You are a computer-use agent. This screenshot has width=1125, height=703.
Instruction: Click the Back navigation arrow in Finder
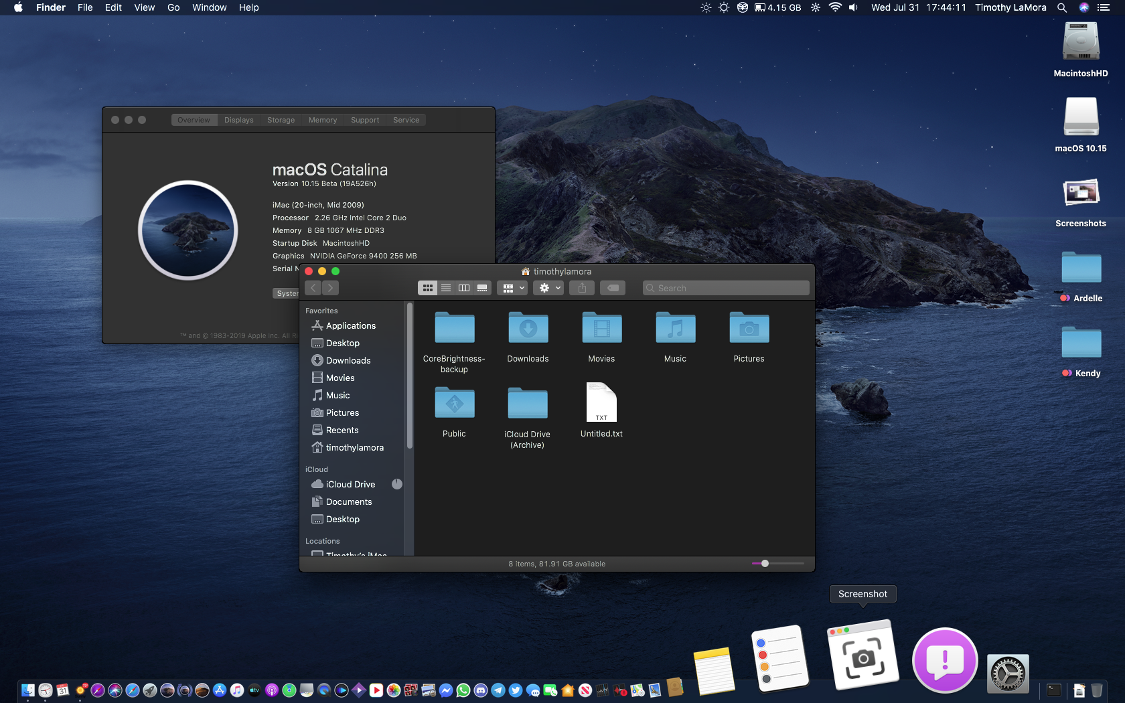tap(313, 288)
